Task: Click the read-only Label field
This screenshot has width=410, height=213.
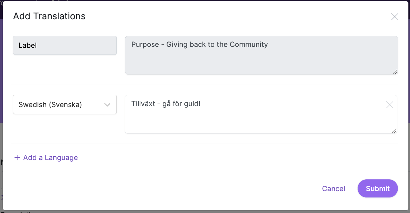Action: pos(65,45)
